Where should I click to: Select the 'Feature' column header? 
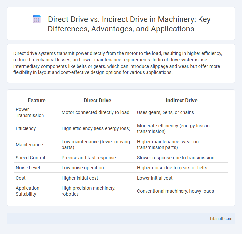coord(37,100)
